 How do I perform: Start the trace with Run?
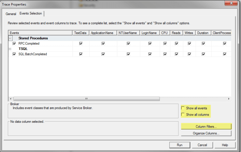coord(180,145)
